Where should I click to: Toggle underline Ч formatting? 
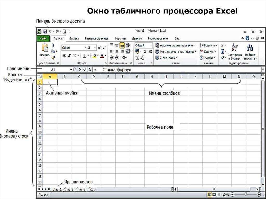click(75, 56)
